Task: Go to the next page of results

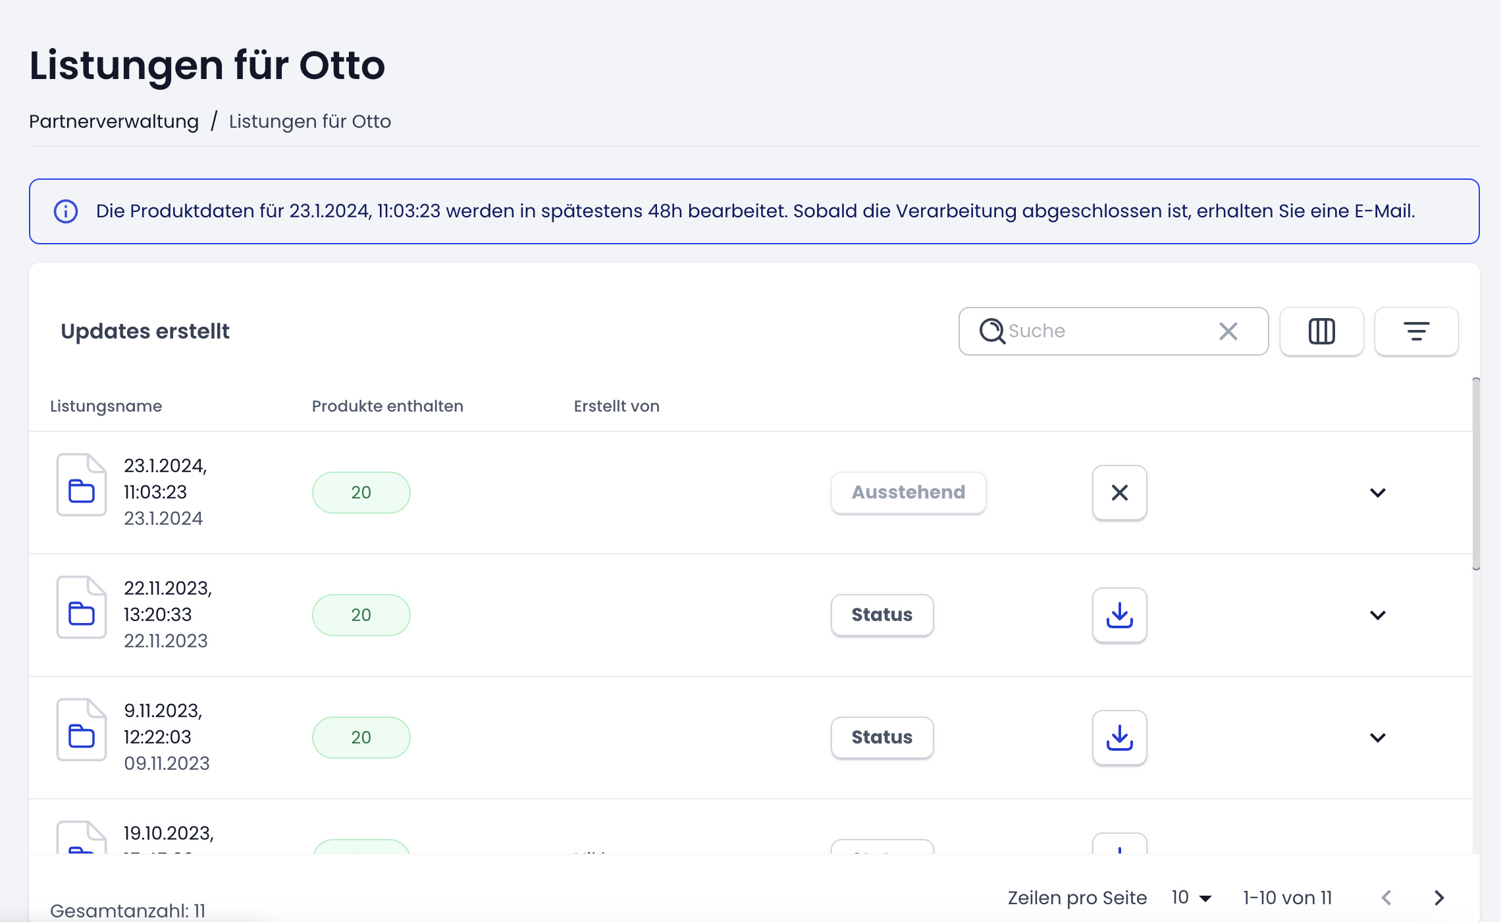Action: click(x=1439, y=898)
